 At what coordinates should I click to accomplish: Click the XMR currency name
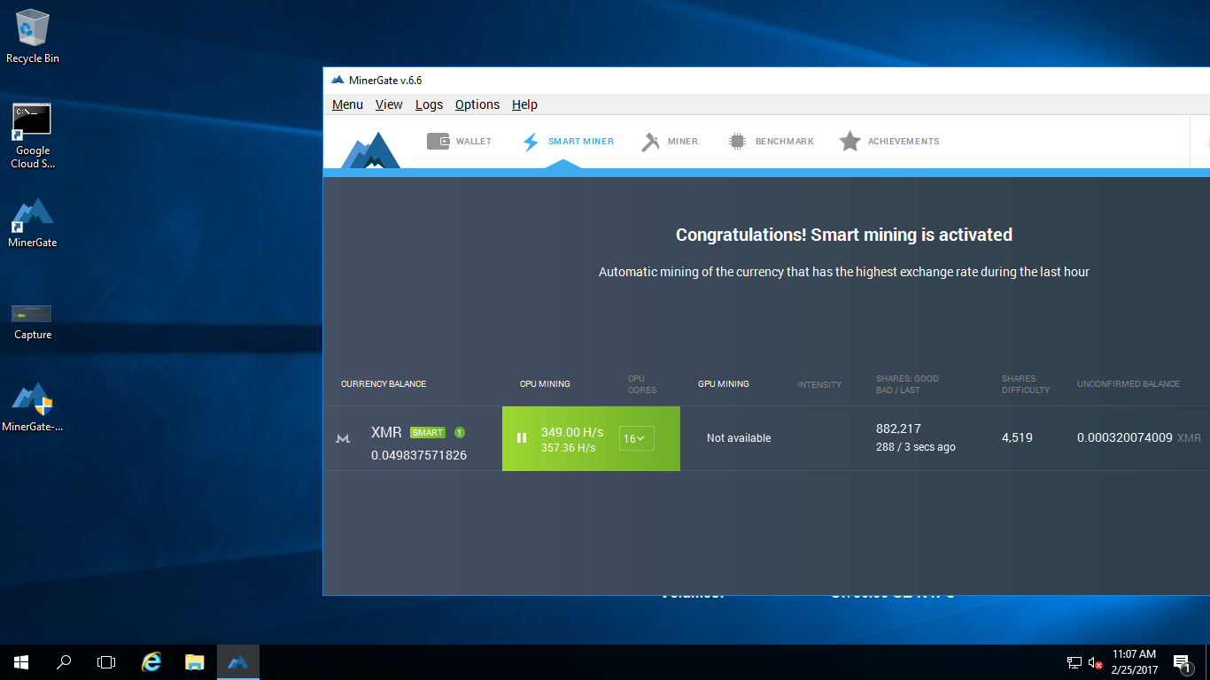tap(386, 432)
